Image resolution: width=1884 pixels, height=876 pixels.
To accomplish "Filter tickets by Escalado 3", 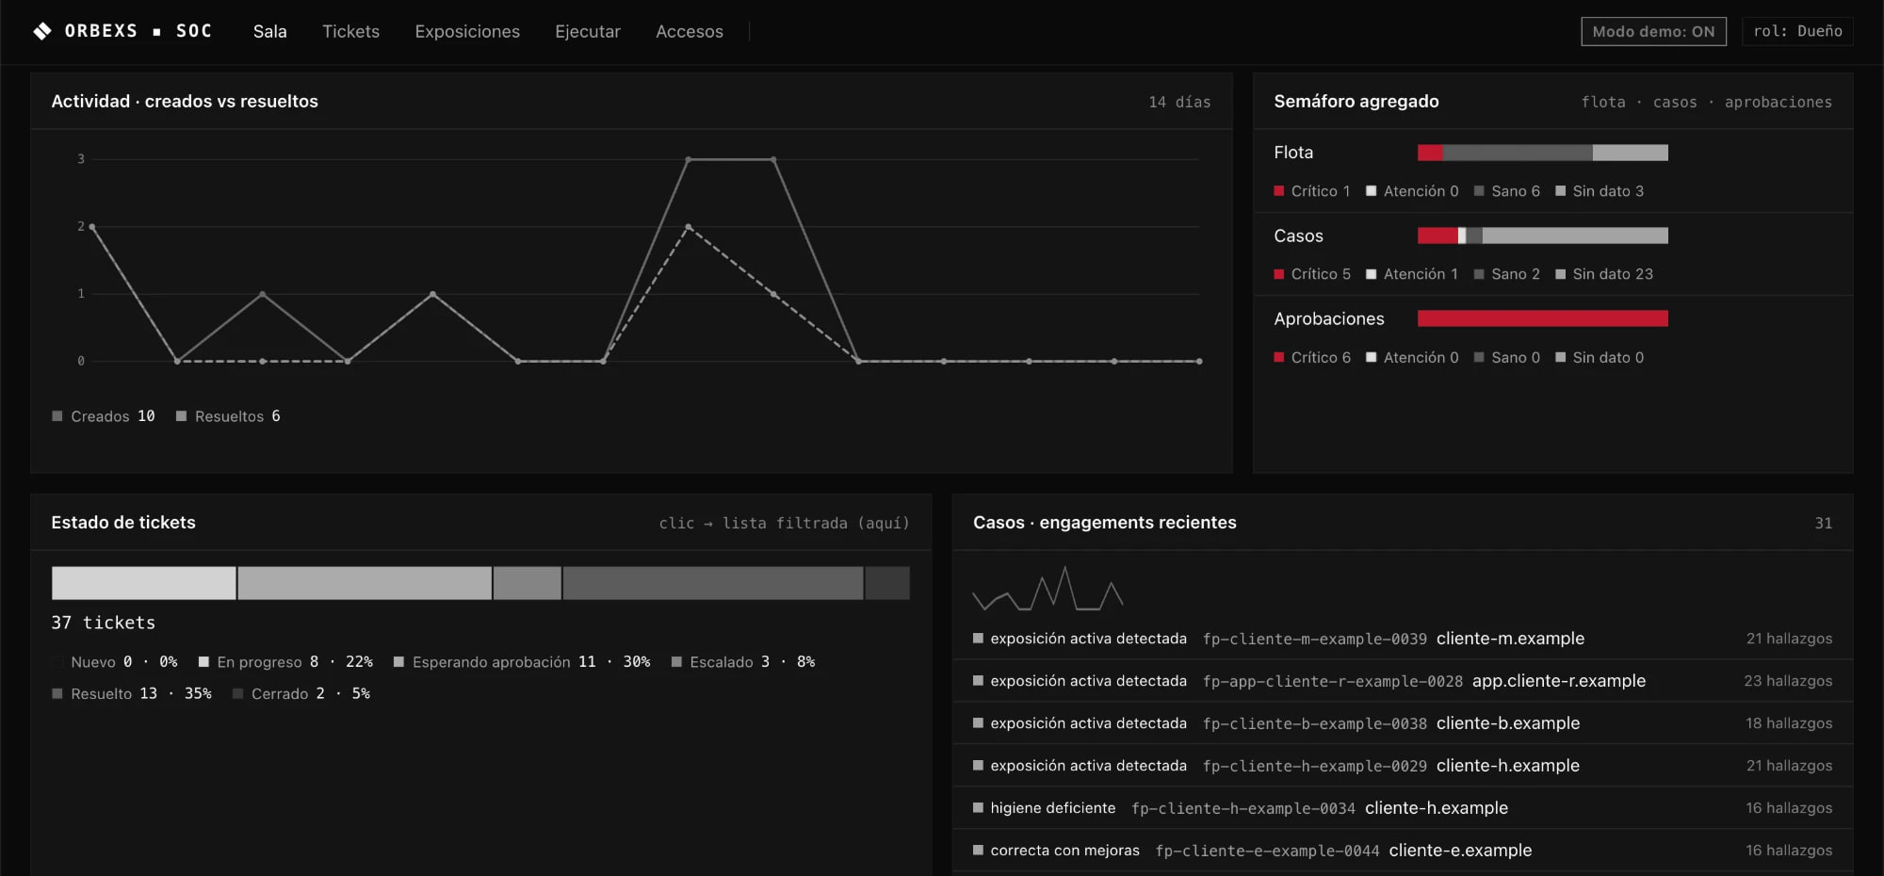I will (x=743, y=662).
